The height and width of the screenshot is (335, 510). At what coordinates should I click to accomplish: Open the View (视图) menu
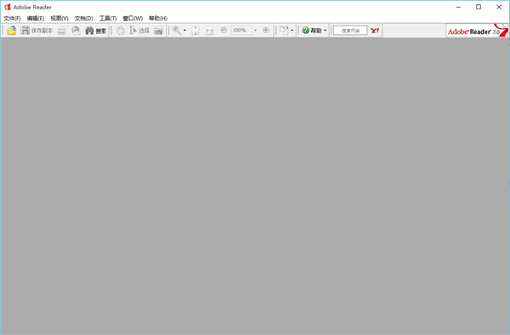pos(59,18)
